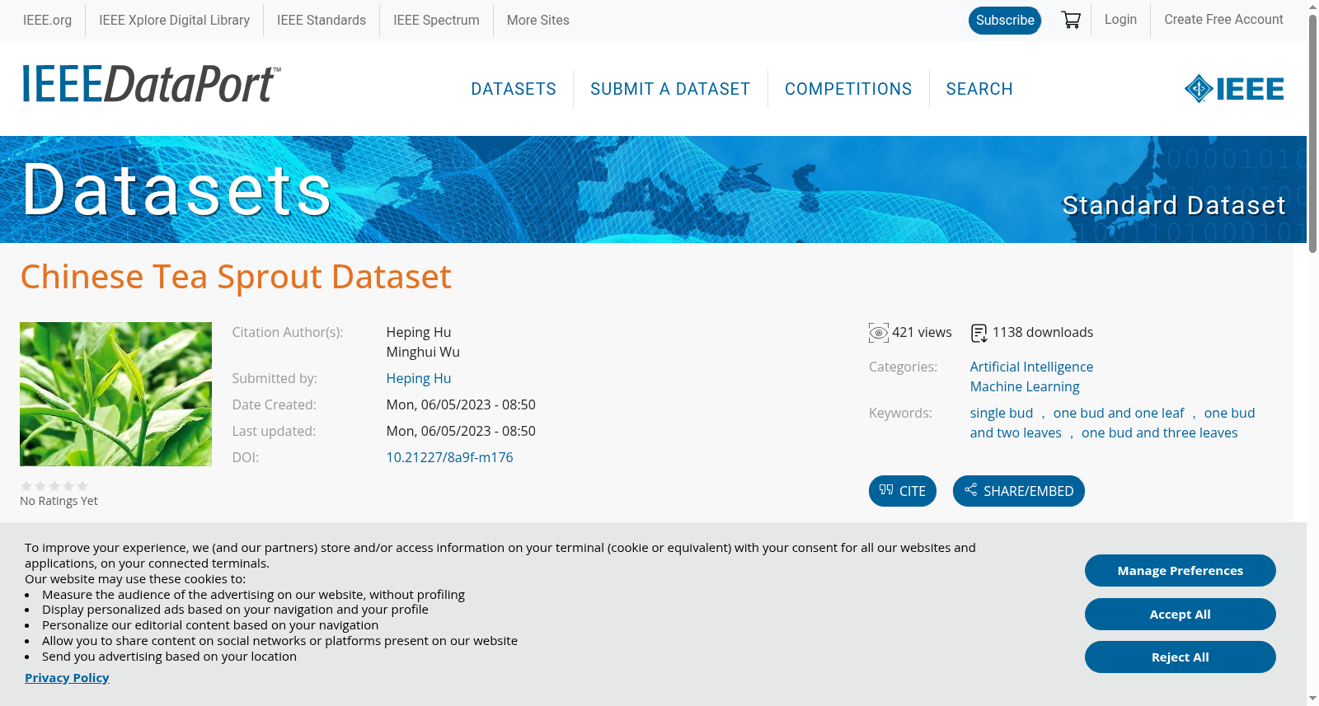
Task: Click the Chinese Tea Sprout Dataset title
Action: [236, 277]
